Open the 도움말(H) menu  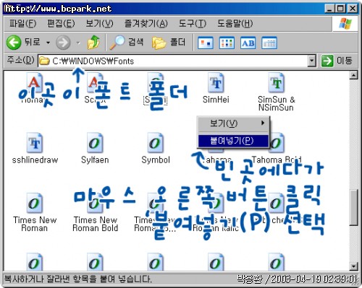[235, 24]
